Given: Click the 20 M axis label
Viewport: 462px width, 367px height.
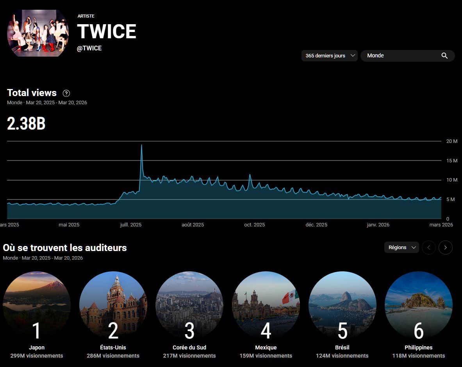Looking at the screenshot, I should [x=452, y=141].
